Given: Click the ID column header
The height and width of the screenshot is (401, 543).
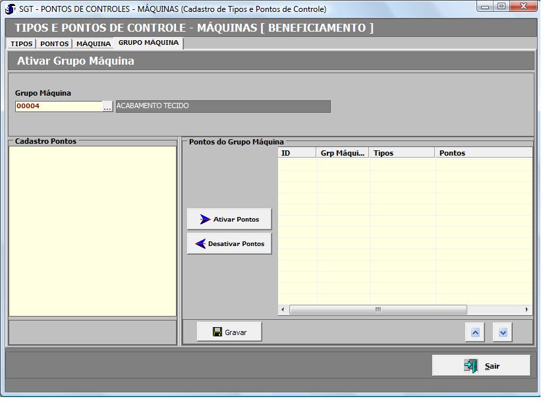Looking at the screenshot, I should pyautogui.click(x=297, y=153).
